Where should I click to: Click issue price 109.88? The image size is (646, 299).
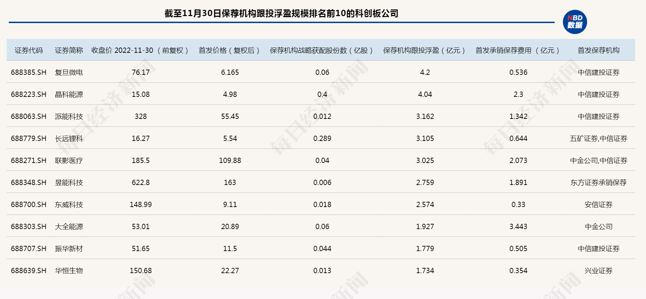pyautogui.click(x=230, y=161)
